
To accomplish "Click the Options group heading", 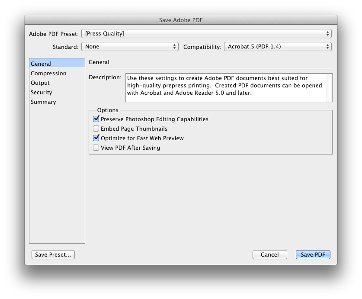I will click(x=107, y=110).
